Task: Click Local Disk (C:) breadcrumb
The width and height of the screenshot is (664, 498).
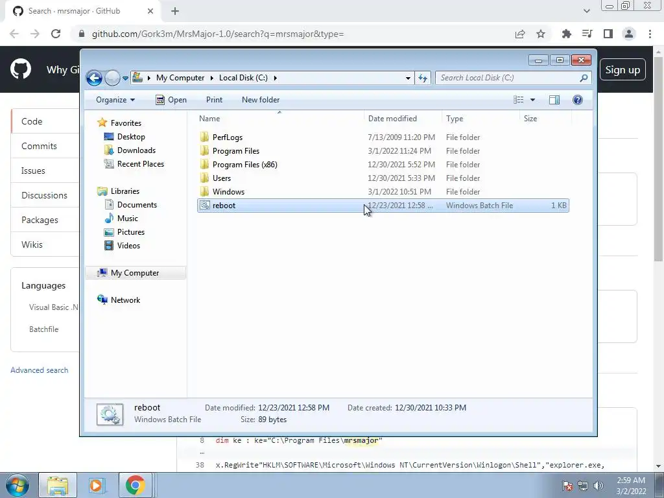Action: (x=243, y=78)
